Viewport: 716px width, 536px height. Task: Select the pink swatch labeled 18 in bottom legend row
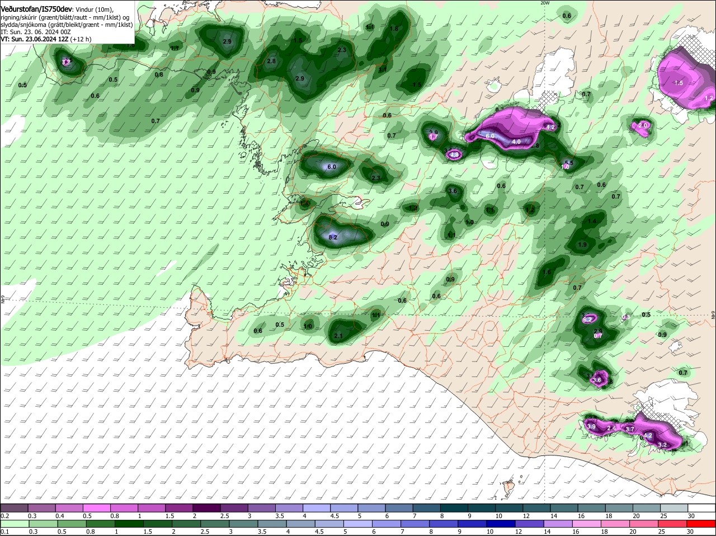(x=616, y=524)
